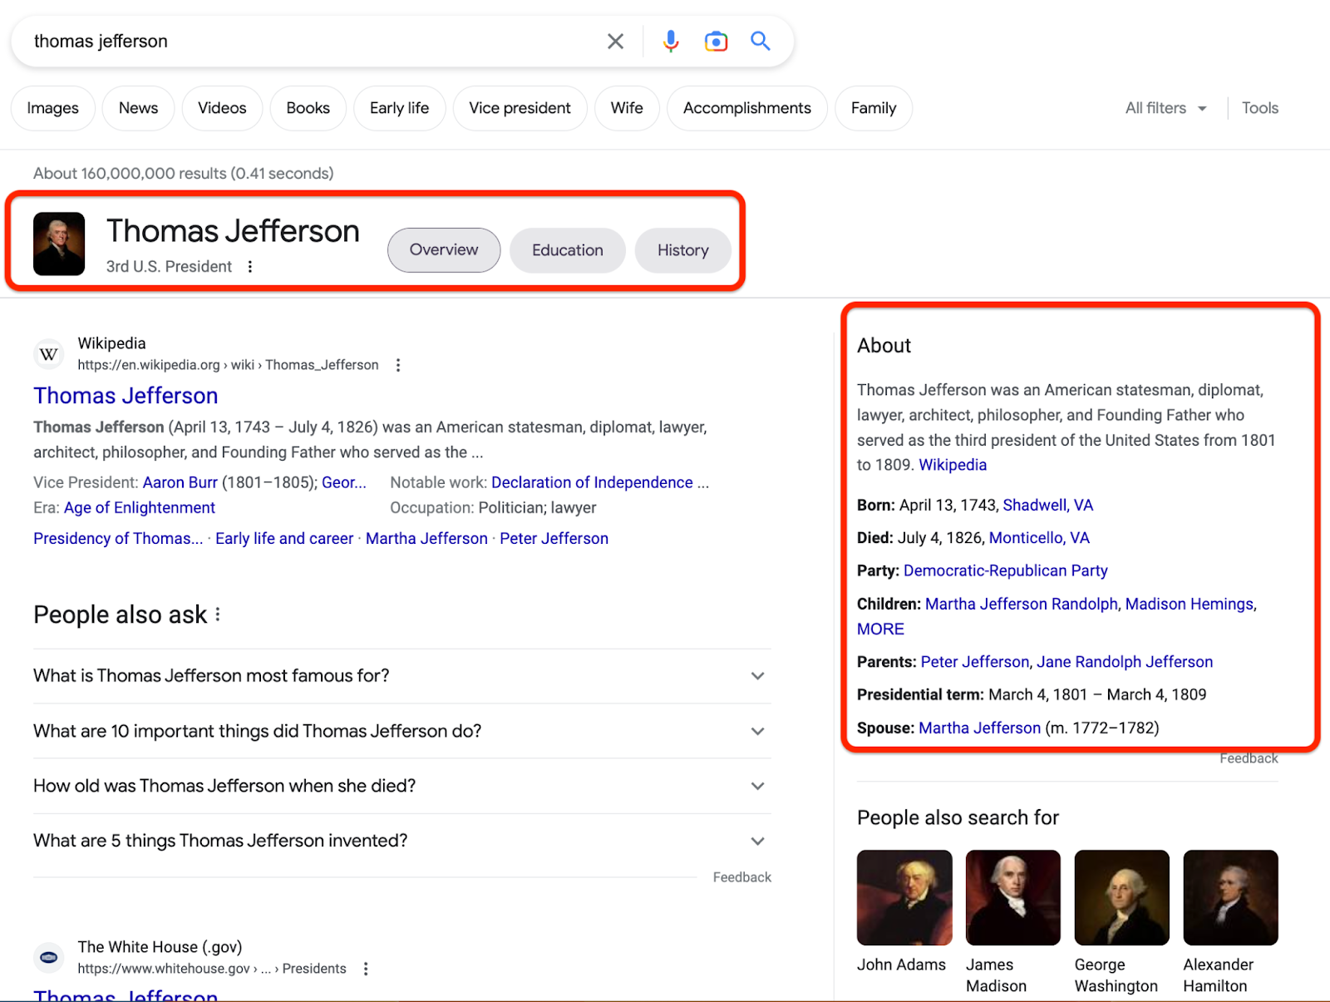Start voice search with the microphone icon
This screenshot has height=1002, width=1330.
click(671, 42)
